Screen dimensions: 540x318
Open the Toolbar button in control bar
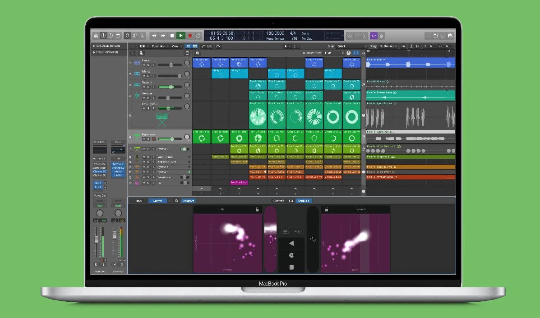[x=118, y=36]
